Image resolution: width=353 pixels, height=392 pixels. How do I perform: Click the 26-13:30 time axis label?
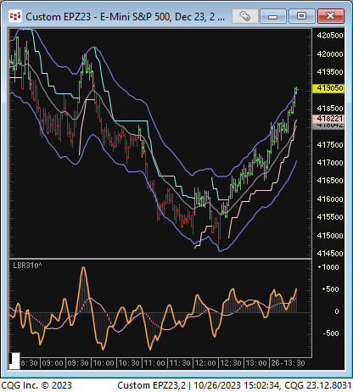[288, 363]
